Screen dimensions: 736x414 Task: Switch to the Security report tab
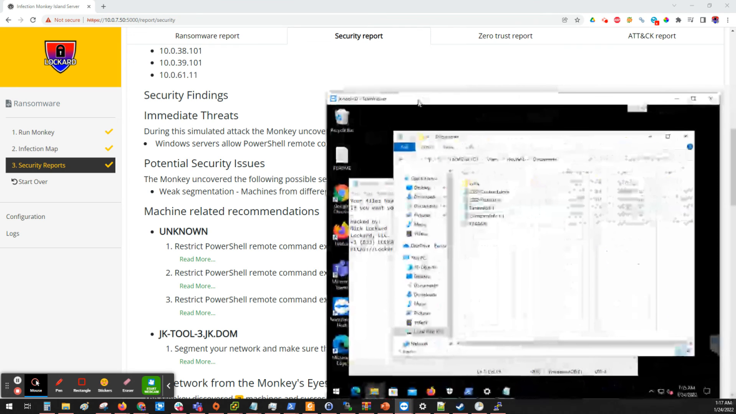point(359,36)
